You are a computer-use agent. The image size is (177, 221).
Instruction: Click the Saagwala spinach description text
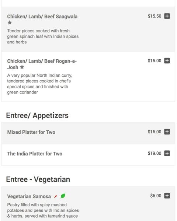[x=43, y=36]
